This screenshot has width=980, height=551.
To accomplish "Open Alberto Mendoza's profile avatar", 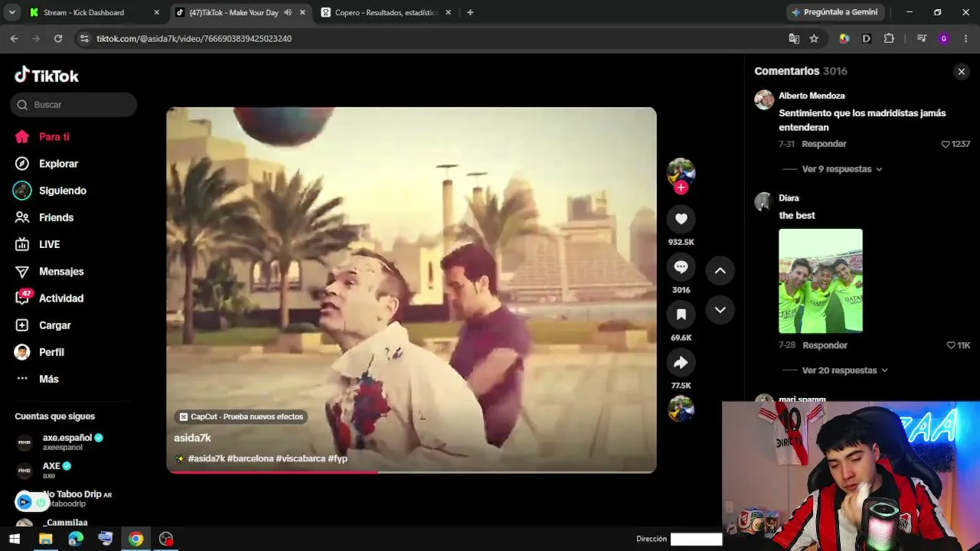I will tap(764, 100).
